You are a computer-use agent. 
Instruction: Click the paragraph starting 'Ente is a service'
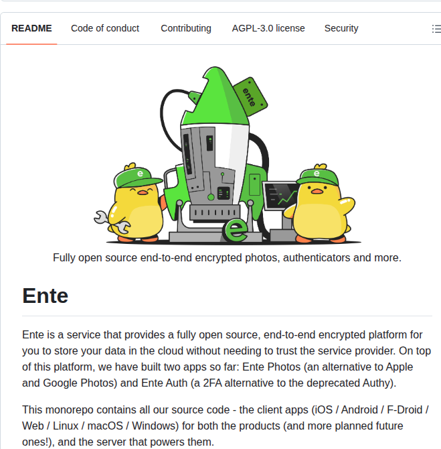coord(227,359)
